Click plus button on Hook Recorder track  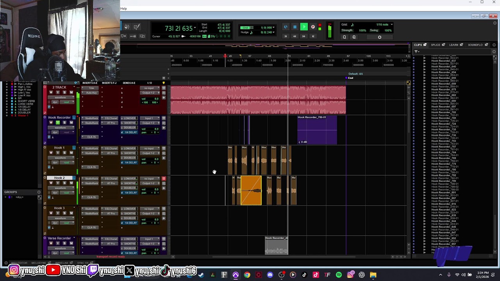pos(164,128)
